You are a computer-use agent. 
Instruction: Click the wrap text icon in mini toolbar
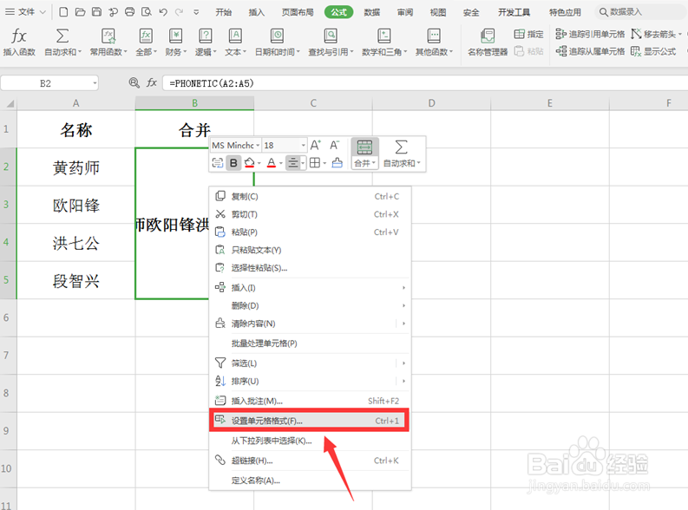tap(217, 163)
